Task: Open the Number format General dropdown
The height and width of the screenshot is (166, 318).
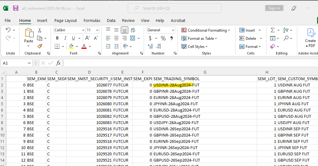Action: pos(173,30)
